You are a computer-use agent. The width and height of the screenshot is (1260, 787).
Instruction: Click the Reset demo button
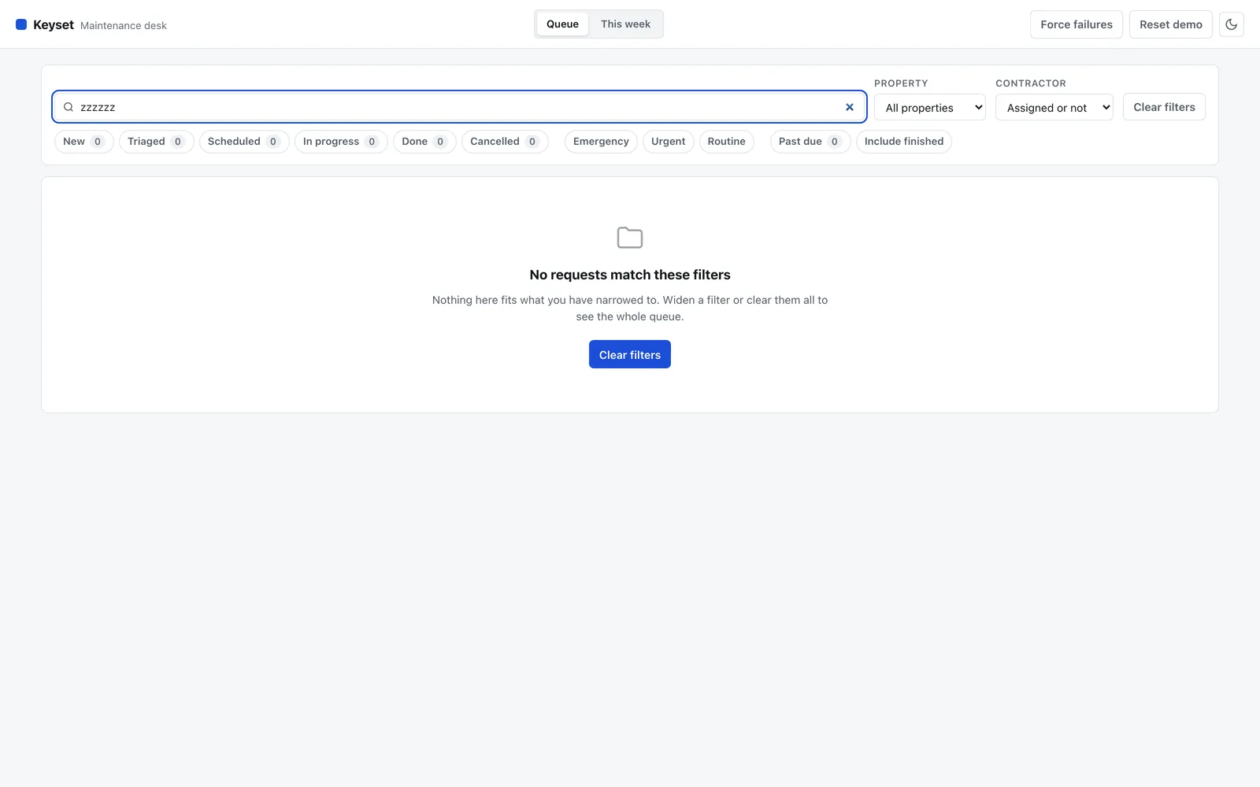coord(1171,24)
